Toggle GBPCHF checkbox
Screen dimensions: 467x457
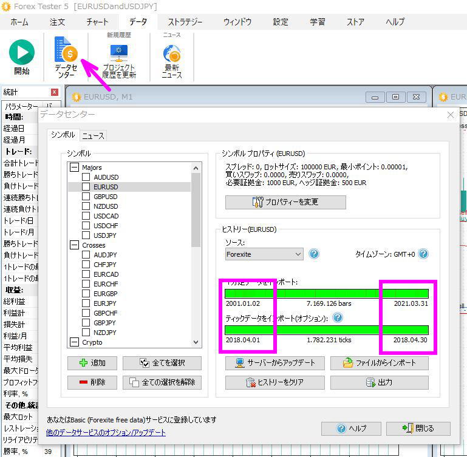click(x=86, y=313)
